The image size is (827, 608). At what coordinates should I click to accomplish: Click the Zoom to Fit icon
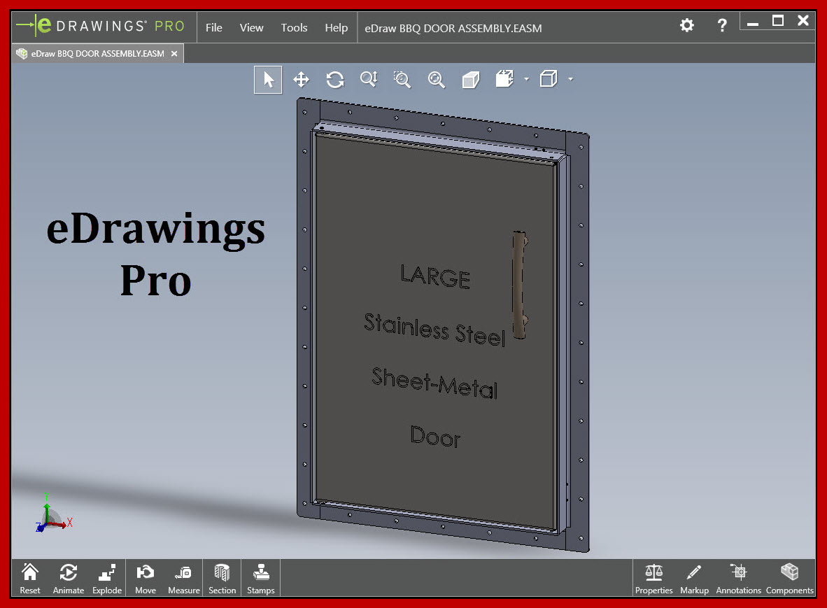pyautogui.click(x=436, y=80)
